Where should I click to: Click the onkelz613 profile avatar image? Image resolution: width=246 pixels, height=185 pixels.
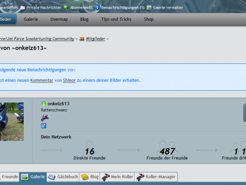[x=12, y=122]
